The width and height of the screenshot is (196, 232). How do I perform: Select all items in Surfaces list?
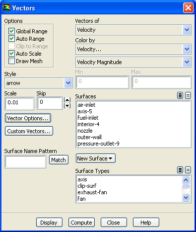(x=180, y=95)
